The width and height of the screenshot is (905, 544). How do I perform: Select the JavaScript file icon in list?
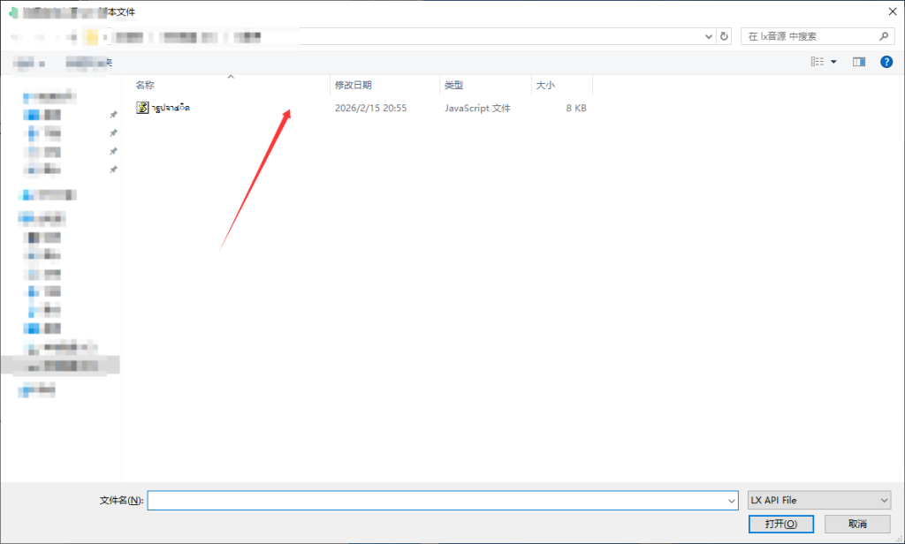142,108
